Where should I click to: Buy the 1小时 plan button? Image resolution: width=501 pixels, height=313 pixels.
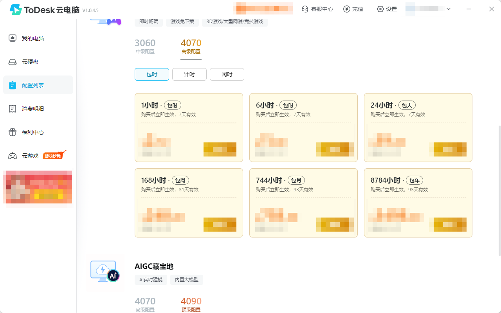coord(220,149)
